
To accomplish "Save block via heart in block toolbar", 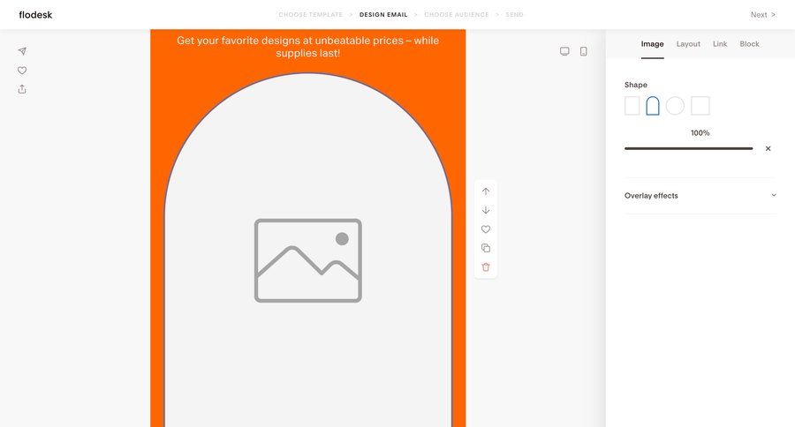I will point(486,229).
